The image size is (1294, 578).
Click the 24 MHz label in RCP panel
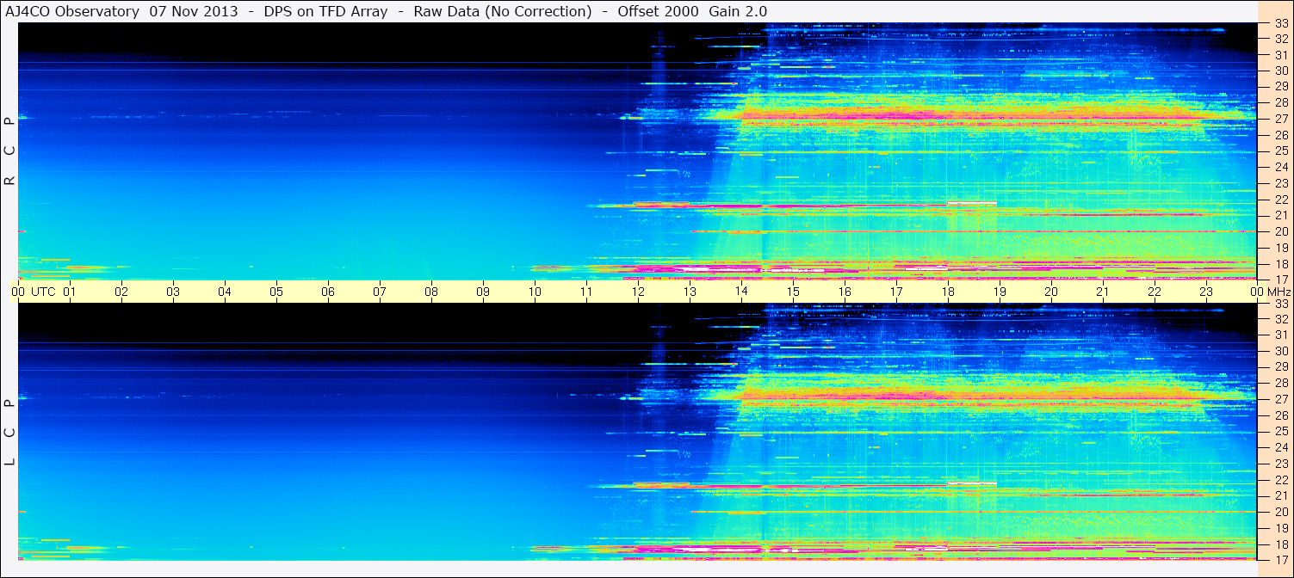1281,167
